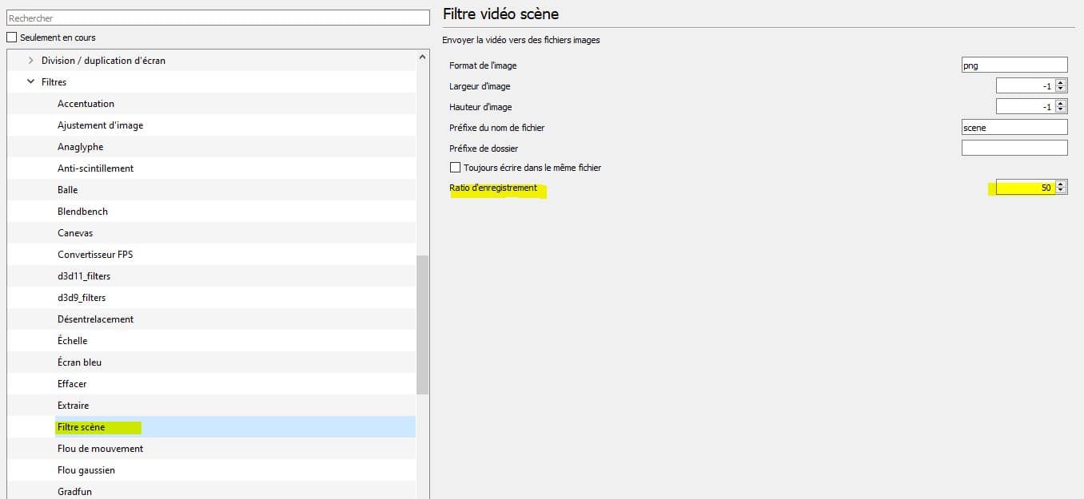This screenshot has width=1084, height=499.
Task: Open the Accentuation filter settings
Action: 86,104
